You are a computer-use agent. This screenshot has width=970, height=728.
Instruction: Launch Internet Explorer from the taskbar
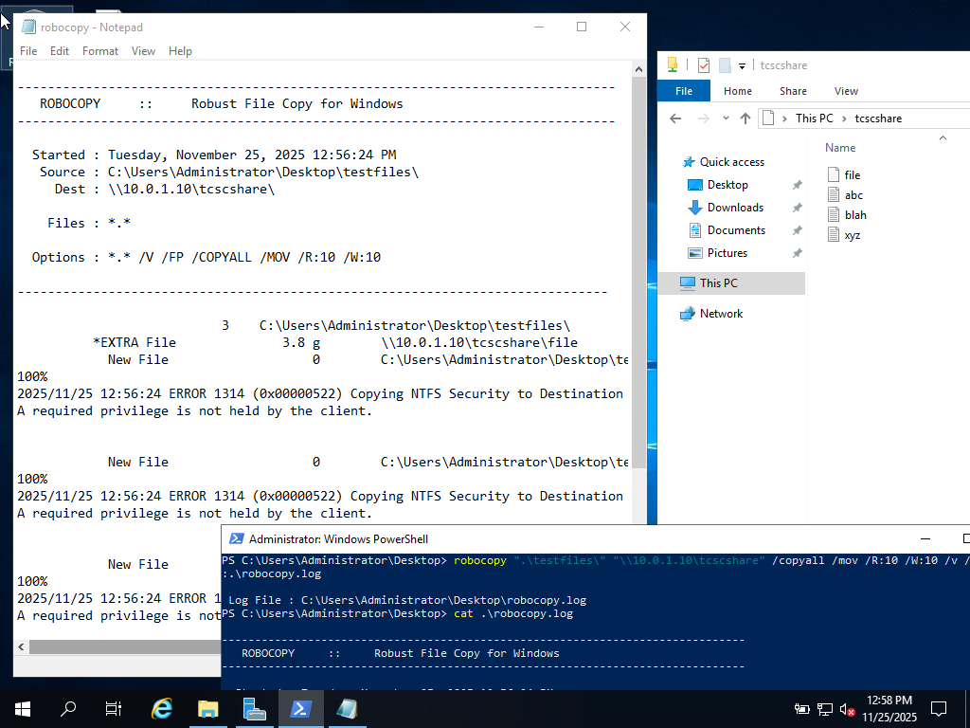[x=163, y=708]
